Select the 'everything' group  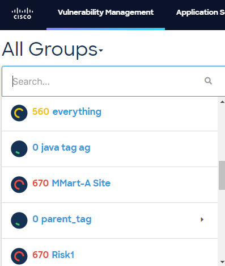[77, 112]
